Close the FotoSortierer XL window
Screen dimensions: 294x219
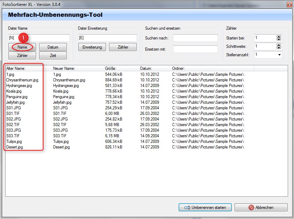[x=289, y=5]
